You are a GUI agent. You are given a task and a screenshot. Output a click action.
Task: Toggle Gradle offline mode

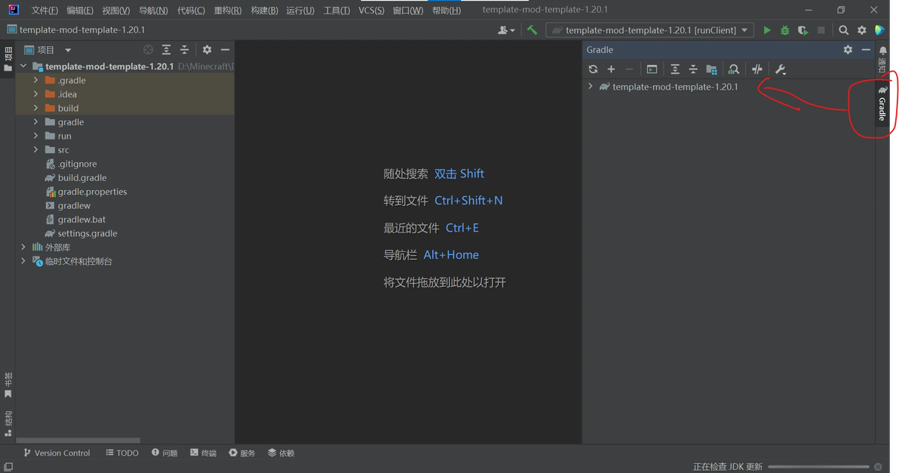tap(757, 69)
